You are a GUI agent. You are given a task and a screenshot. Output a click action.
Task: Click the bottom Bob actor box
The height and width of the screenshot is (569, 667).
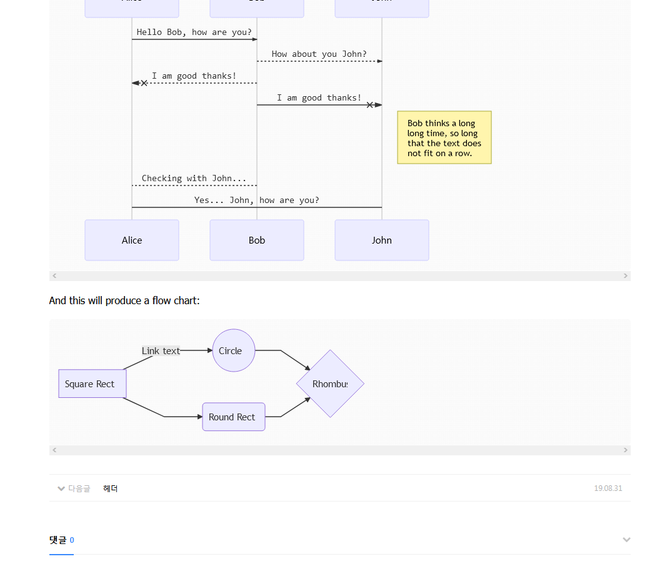[x=257, y=240]
